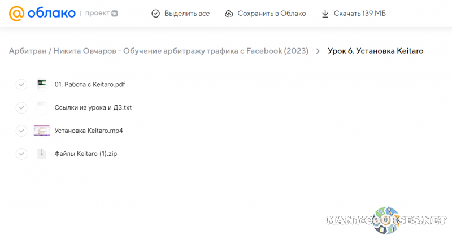Toggle the checkbox for Установка Keitaro.mp4
The image size is (452, 239).
pos(21,131)
